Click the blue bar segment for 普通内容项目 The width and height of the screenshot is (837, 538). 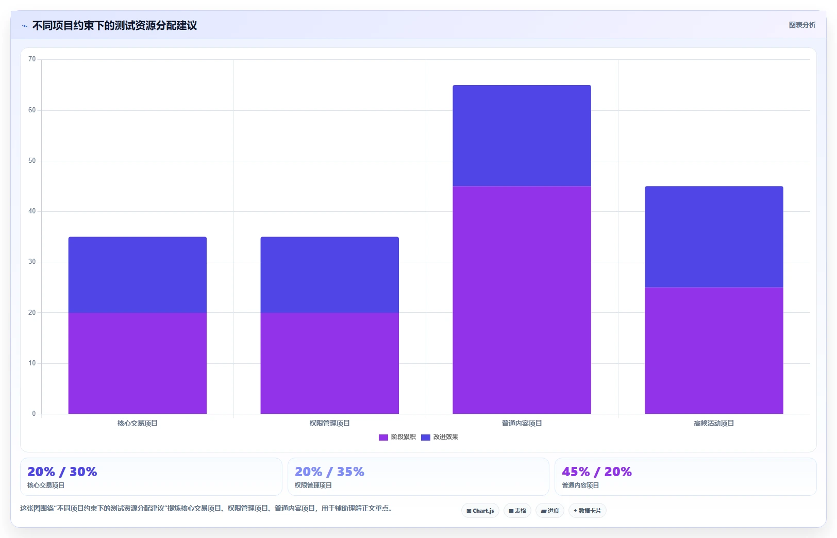(522, 136)
